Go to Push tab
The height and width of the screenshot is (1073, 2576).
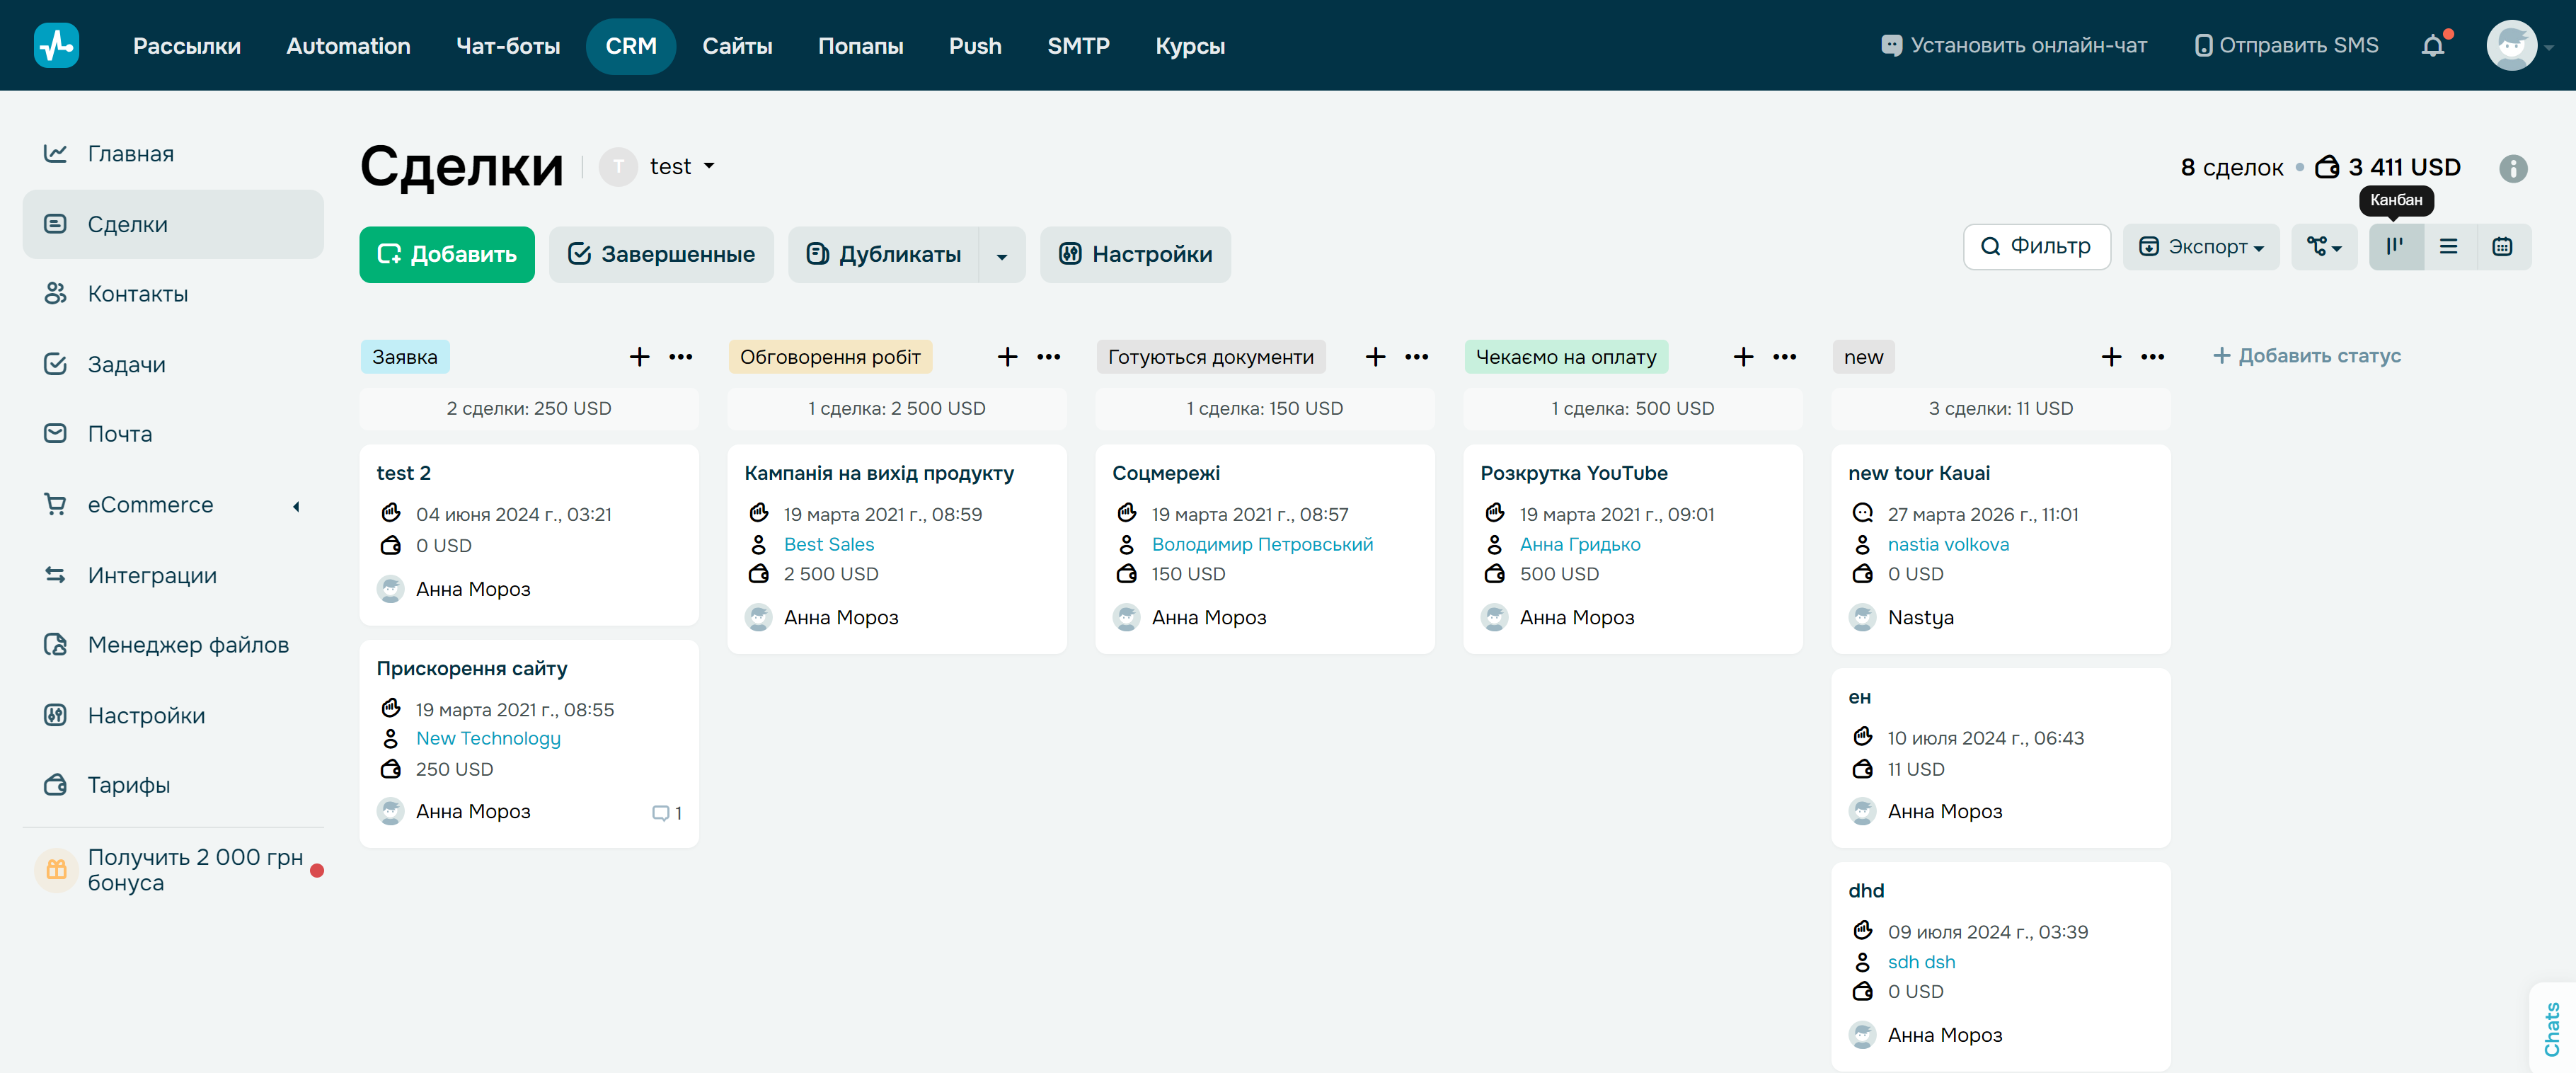[x=975, y=46]
